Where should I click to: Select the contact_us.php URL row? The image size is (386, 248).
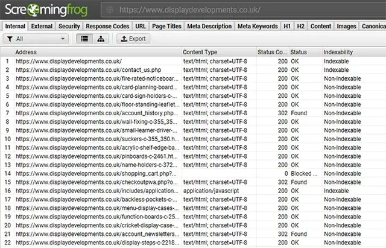click(x=89, y=70)
